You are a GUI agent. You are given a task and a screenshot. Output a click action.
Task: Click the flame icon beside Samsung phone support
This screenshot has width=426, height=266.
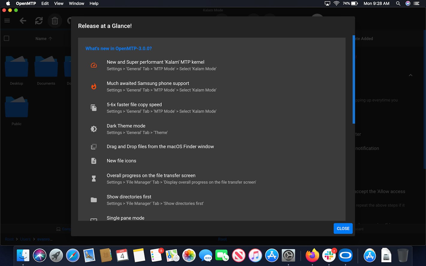pyautogui.click(x=94, y=86)
